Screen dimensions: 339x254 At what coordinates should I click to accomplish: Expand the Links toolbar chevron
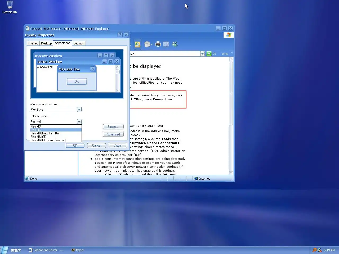[x=232, y=53]
